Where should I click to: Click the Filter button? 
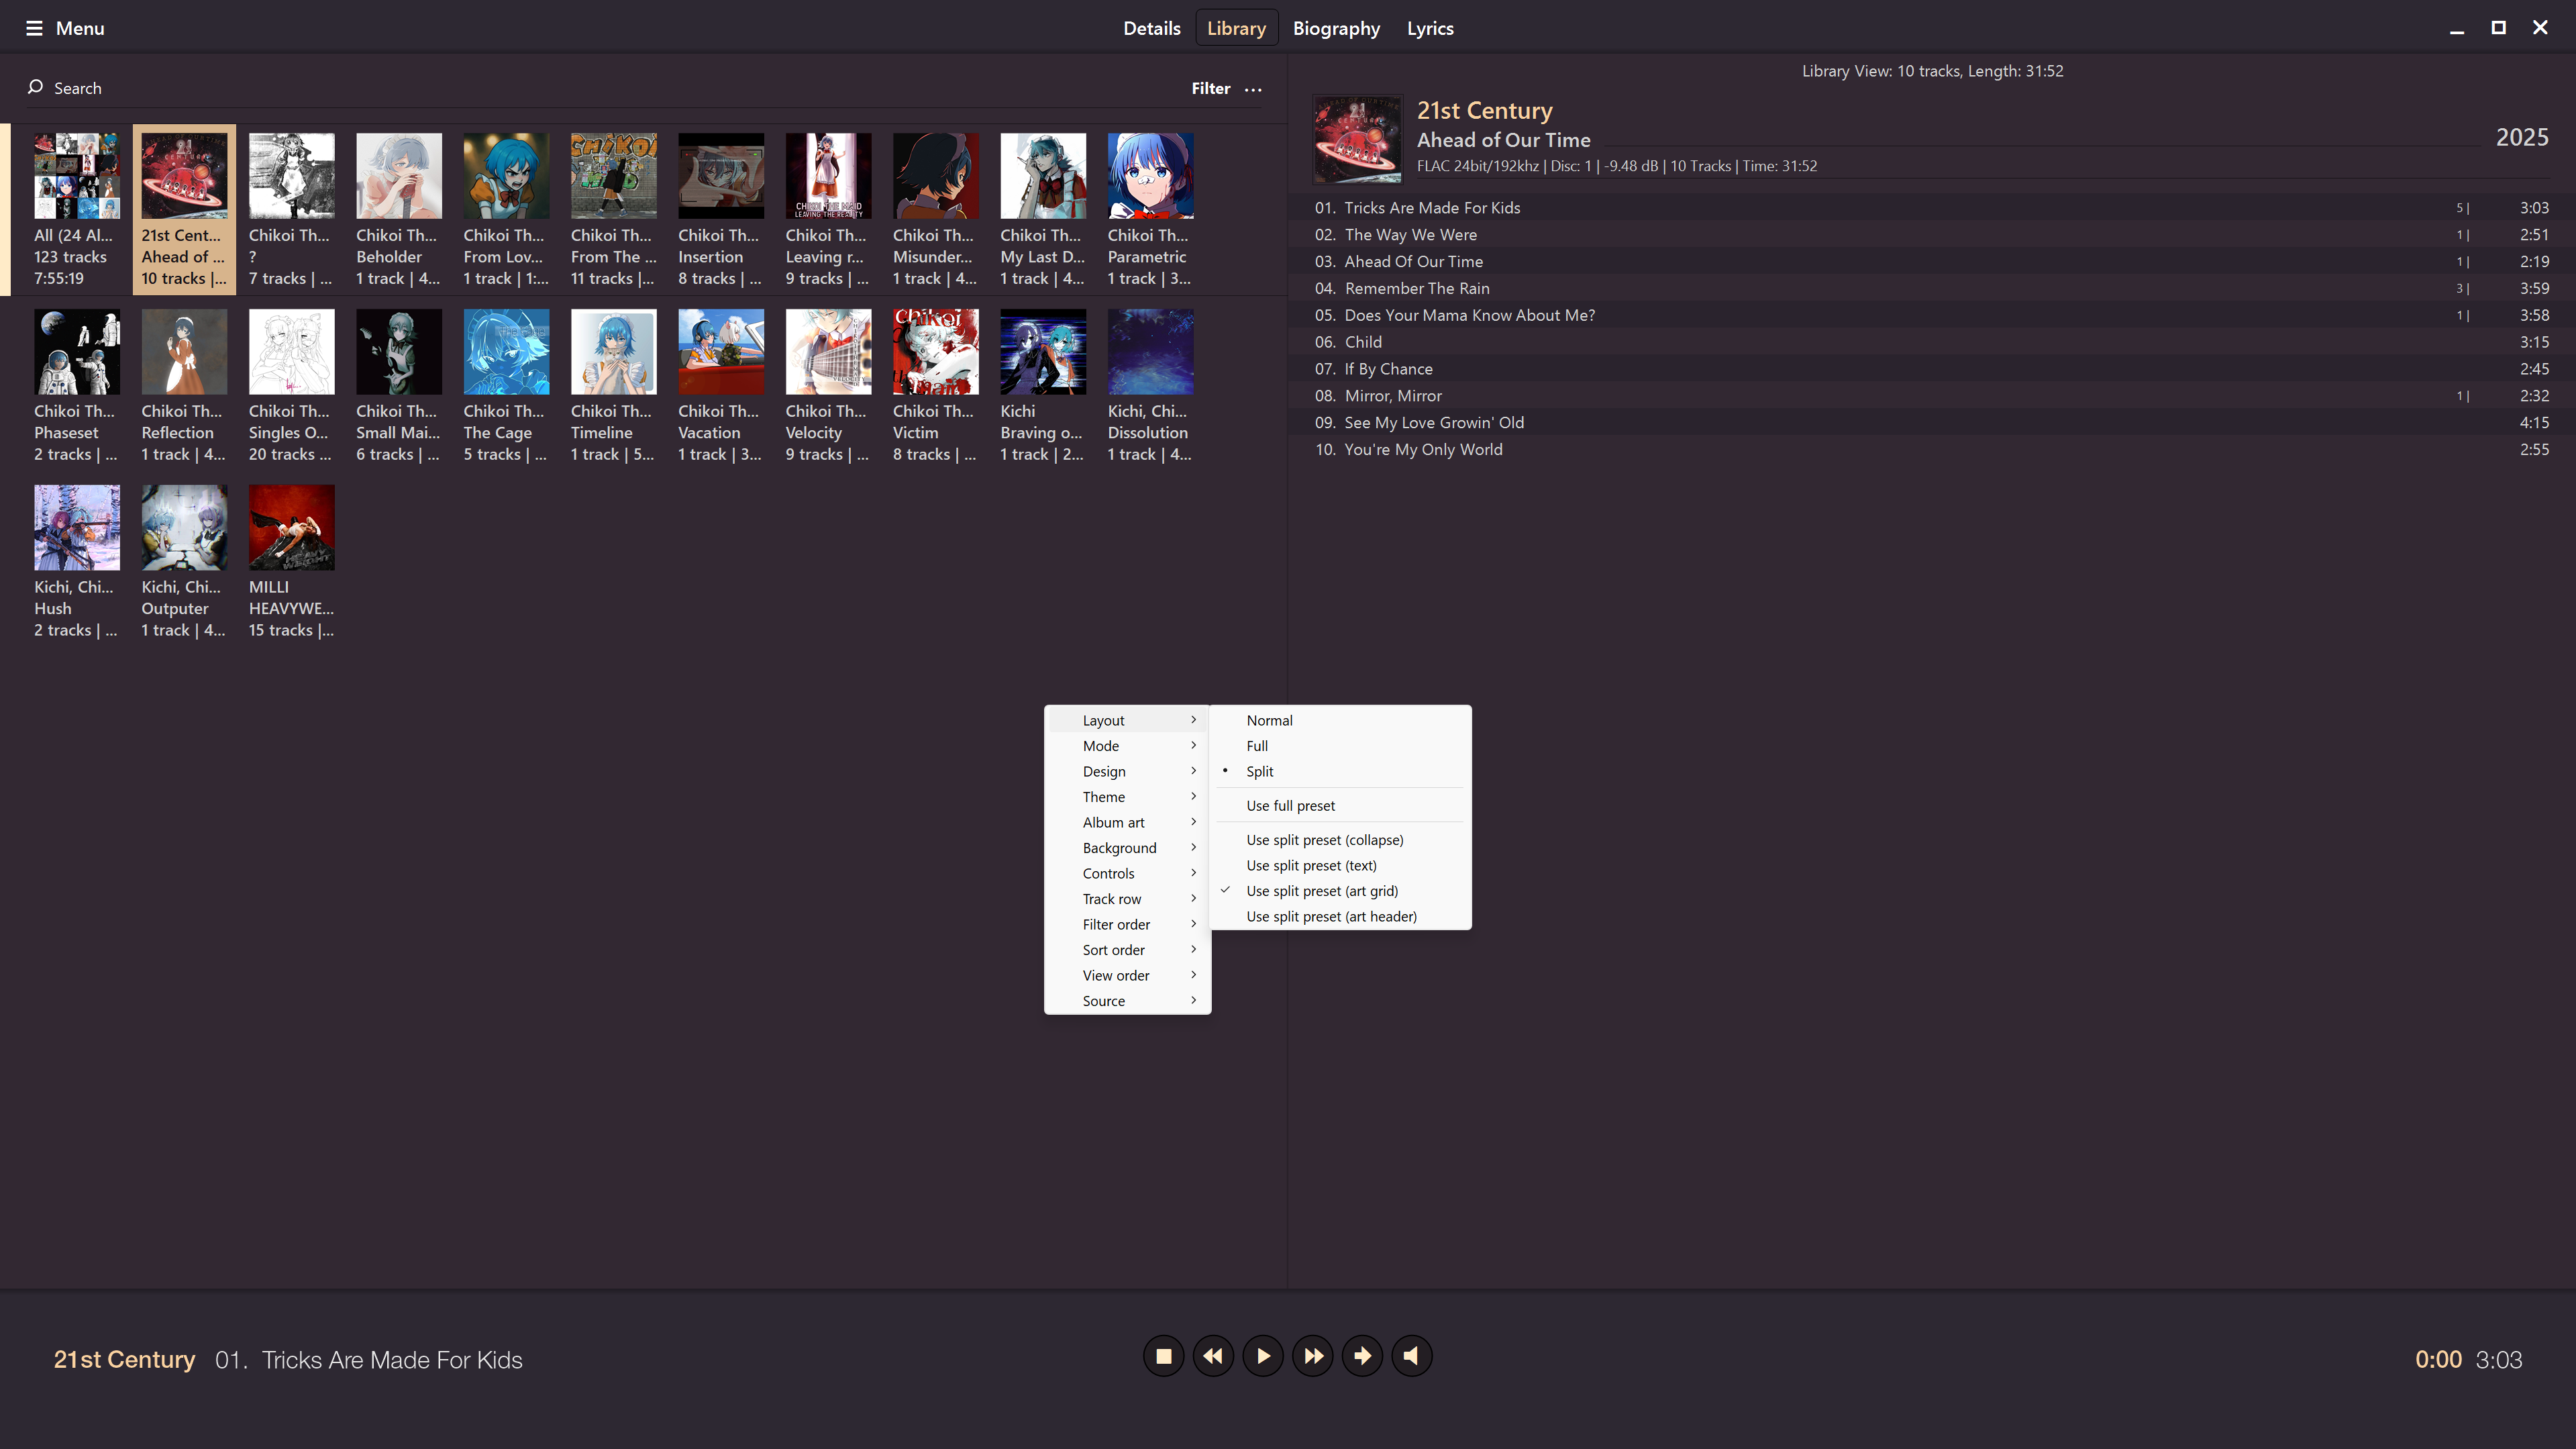pos(1210,88)
